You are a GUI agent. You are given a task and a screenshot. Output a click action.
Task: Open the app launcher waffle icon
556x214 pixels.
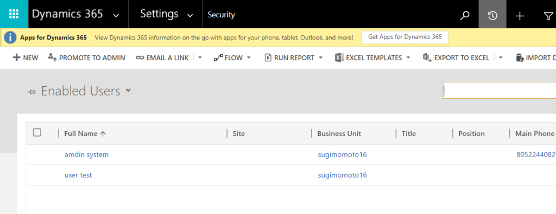[x=14, y=14]
